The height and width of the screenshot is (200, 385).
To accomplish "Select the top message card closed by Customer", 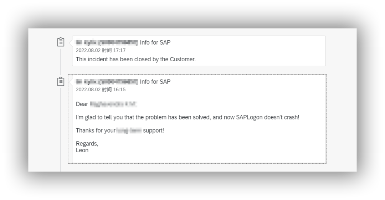I will click(x=199, y=51).
